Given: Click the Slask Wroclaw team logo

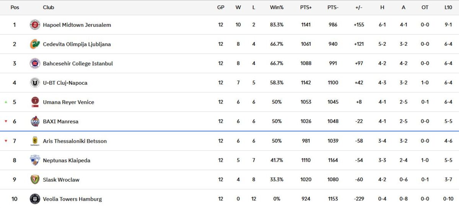Looking at the screenshot, I should pyautogui.click(x=35, y=179).
